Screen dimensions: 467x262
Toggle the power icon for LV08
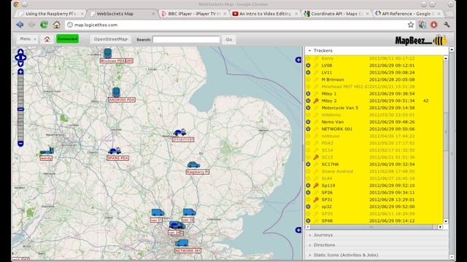click(x=308, y=65)
